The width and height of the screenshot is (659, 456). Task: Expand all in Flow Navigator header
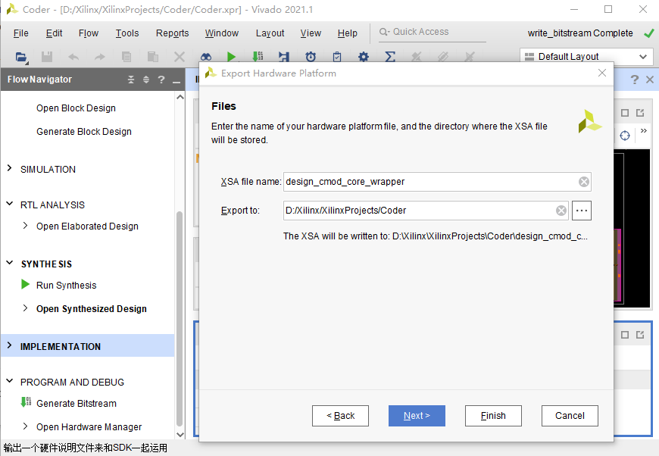coord(146,80)
